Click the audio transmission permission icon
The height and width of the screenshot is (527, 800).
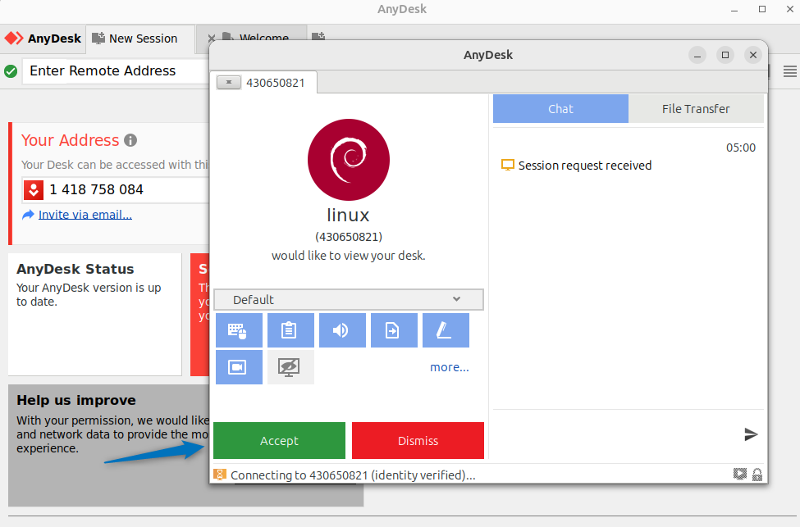click(342, 329)
